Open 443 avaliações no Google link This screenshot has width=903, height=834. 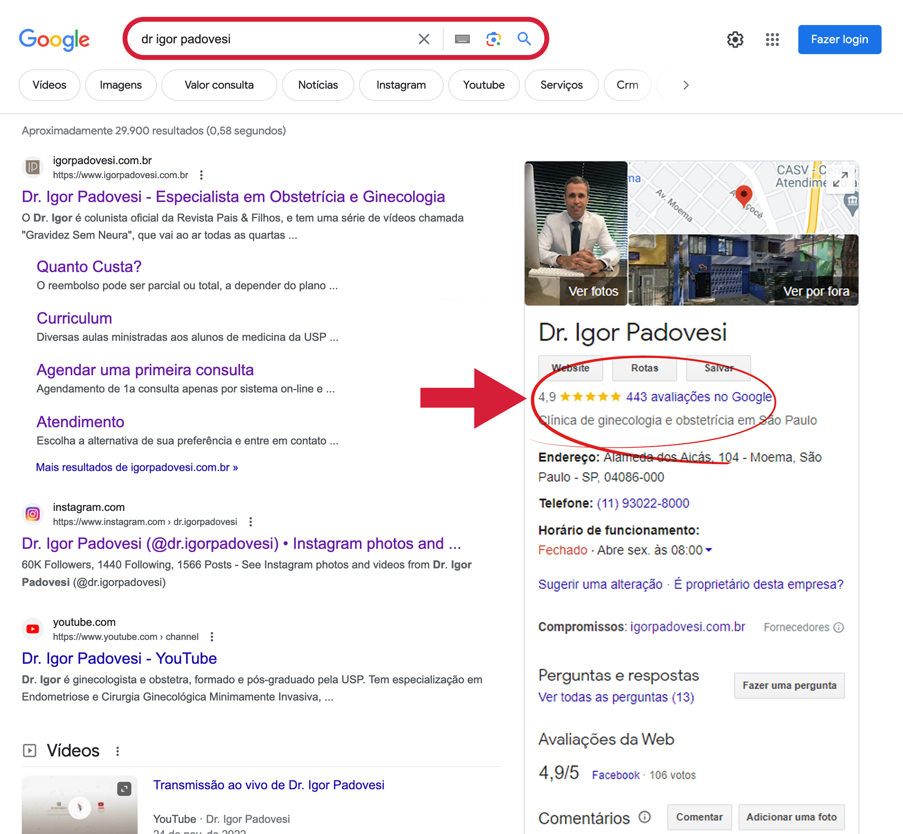pyautogui.click(x=699, y=397)
